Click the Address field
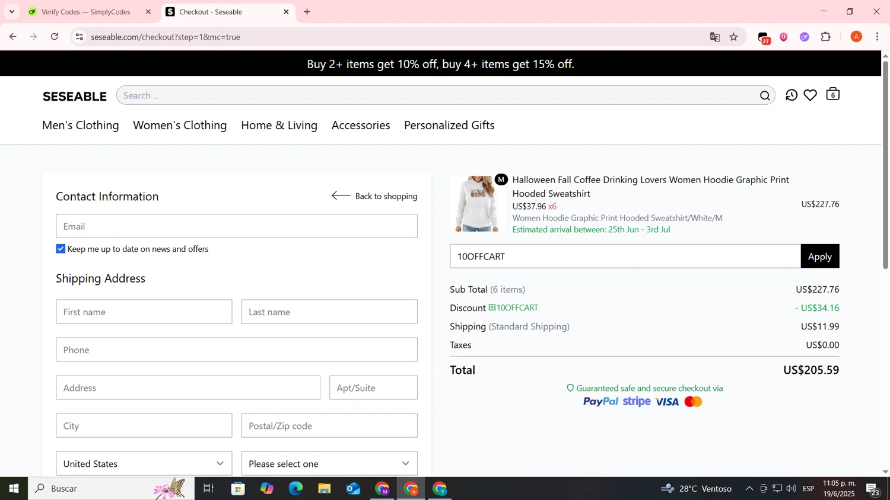Image resolution: width=890 pixels, height=500 pixels. click(188, 387)
